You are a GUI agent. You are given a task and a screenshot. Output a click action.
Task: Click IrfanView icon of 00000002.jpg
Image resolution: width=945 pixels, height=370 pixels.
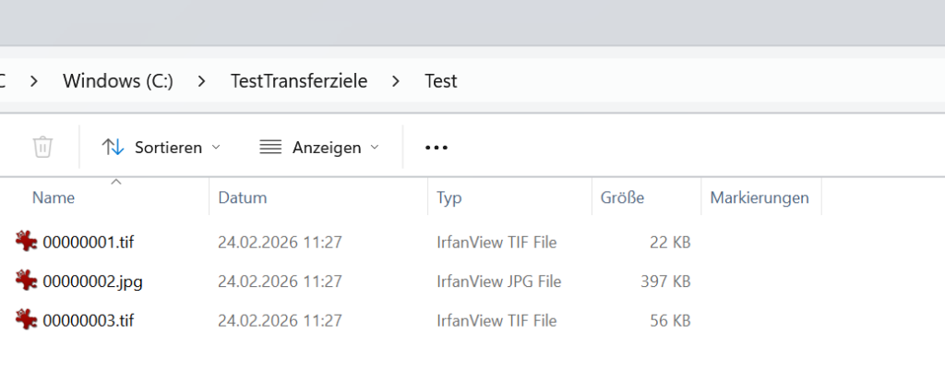click(26, 280)
